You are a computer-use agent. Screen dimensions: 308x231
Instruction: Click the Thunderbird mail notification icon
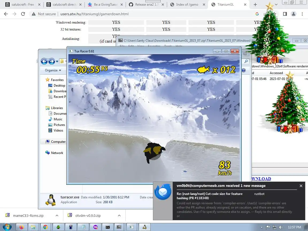point(163,192)
